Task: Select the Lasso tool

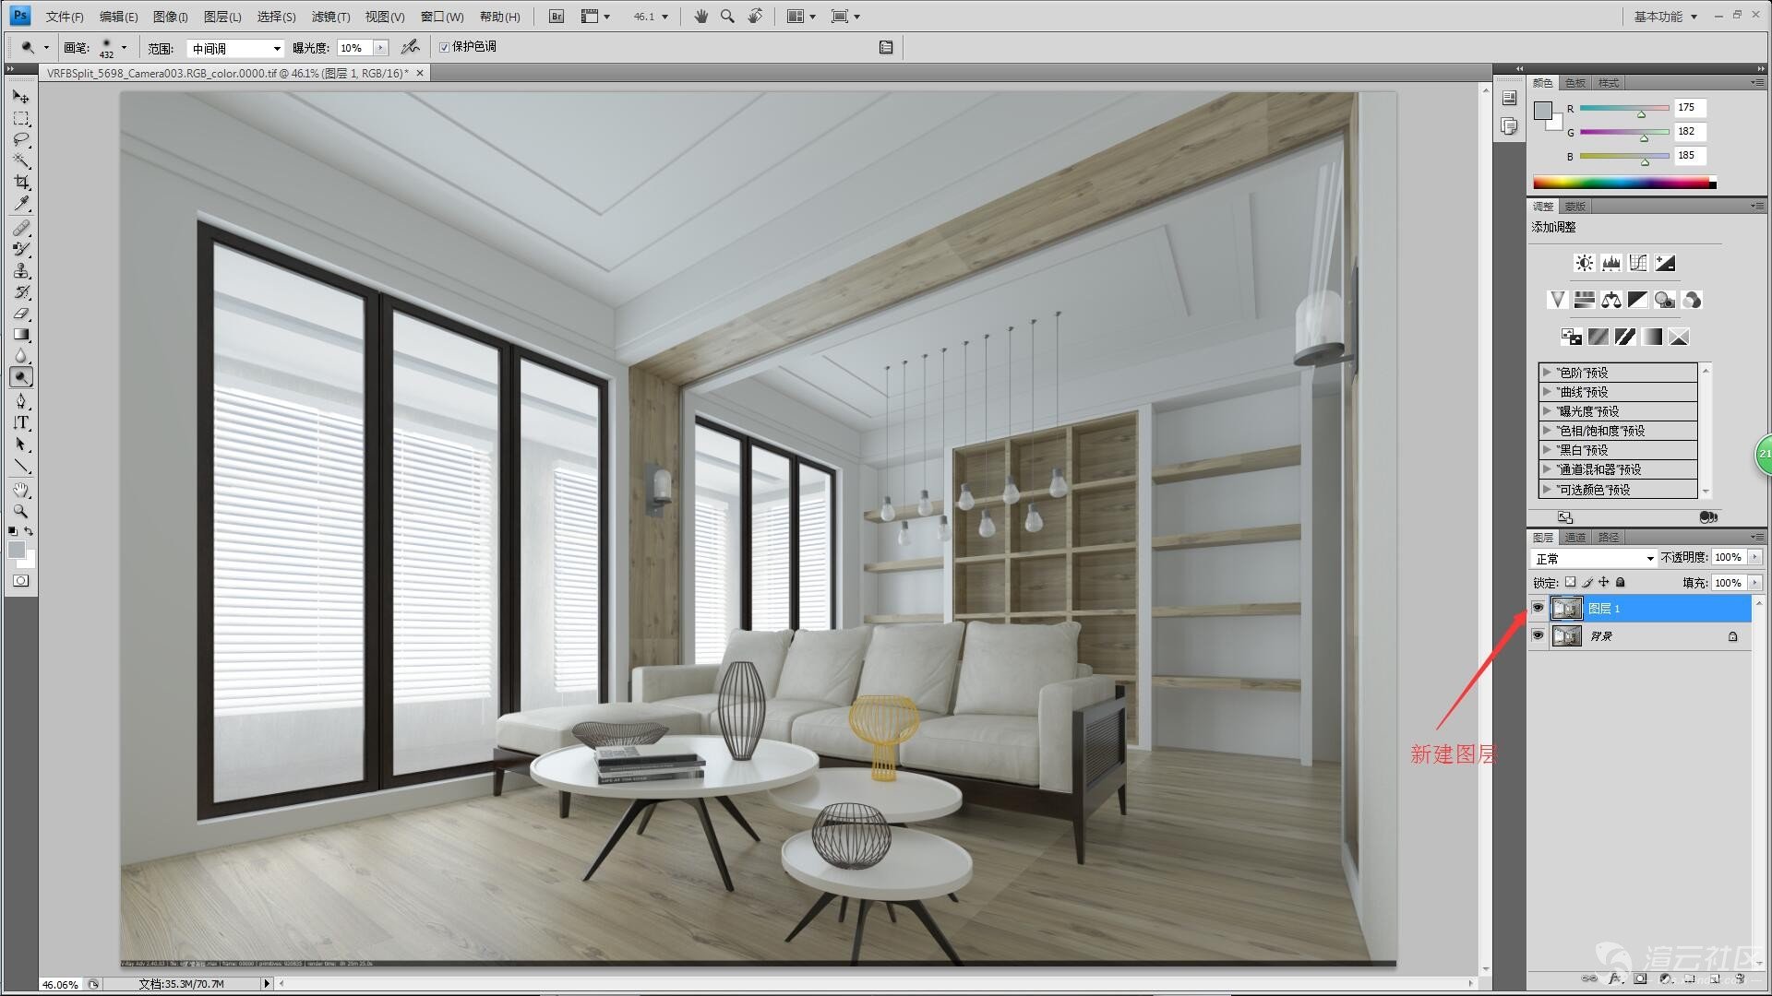Action: click(21, 140)
